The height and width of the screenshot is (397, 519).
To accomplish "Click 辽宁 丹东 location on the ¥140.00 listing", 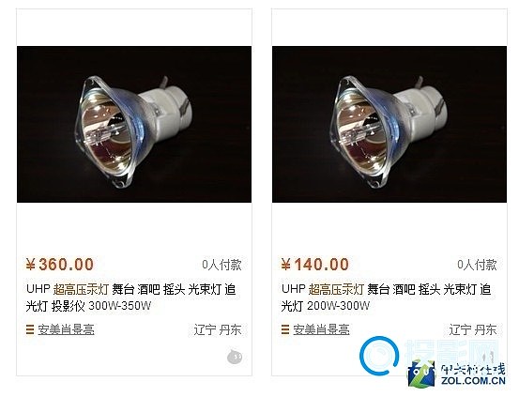I will click(x=473, y=329).
